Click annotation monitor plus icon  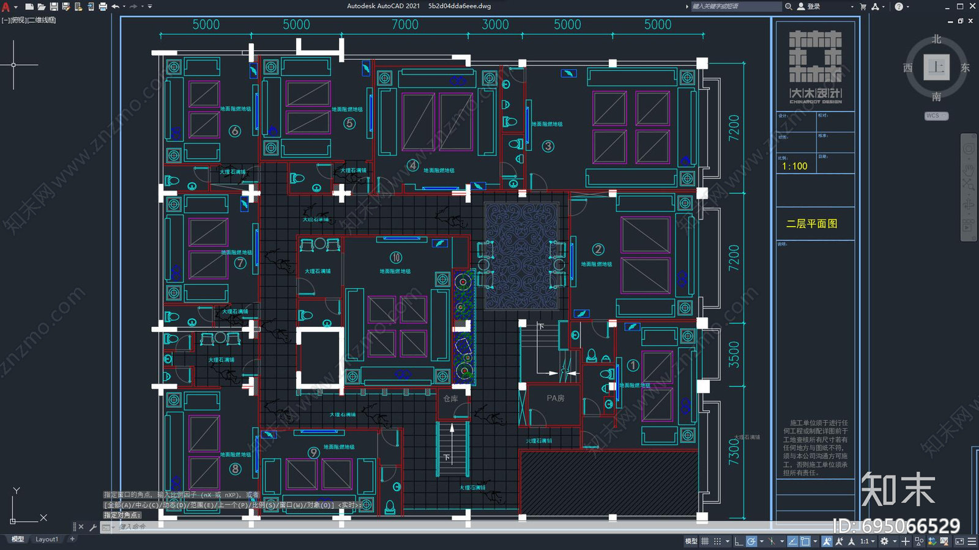pyautogui.click(x=906, y=541)
